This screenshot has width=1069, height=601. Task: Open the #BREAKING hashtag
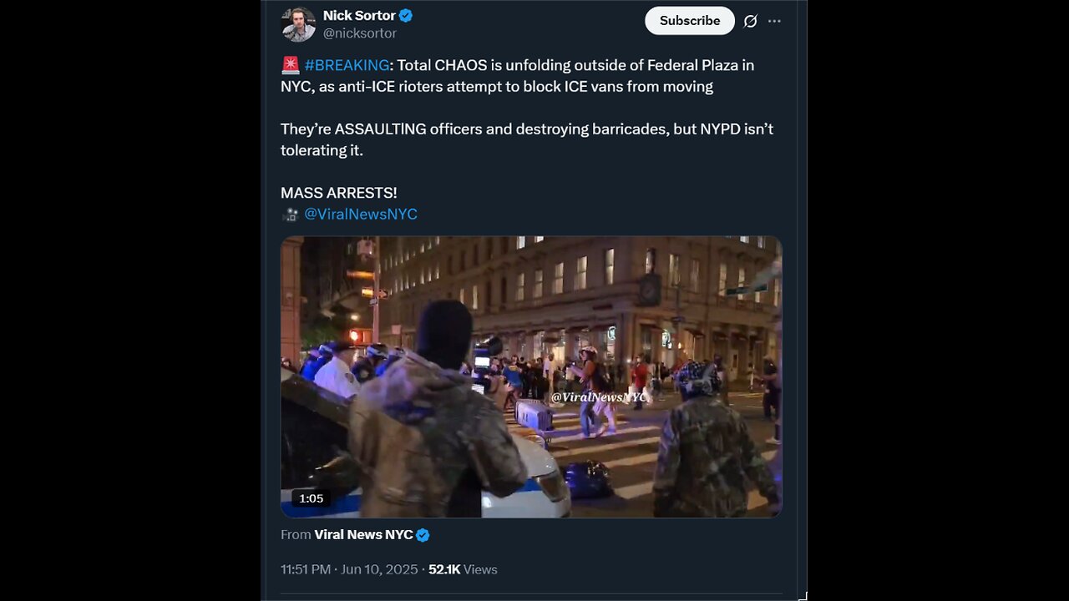click(347, 65)
